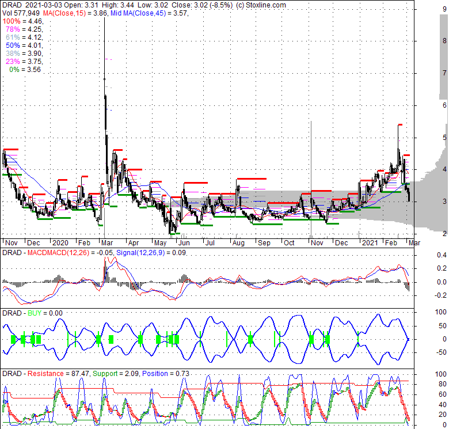Click the 'Signal(12,26,9) = 0.09' label
This screenshot has width=449, height=429.
click(151, 253)
